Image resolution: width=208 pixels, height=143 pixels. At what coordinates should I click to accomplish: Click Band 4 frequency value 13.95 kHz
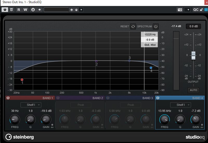point(165,111)
